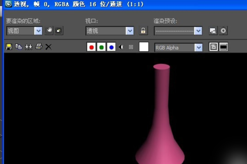Screen dimensions: 247x164
Task: Print the rendered image
Action: pyautogui.click(x=39, y=47)
